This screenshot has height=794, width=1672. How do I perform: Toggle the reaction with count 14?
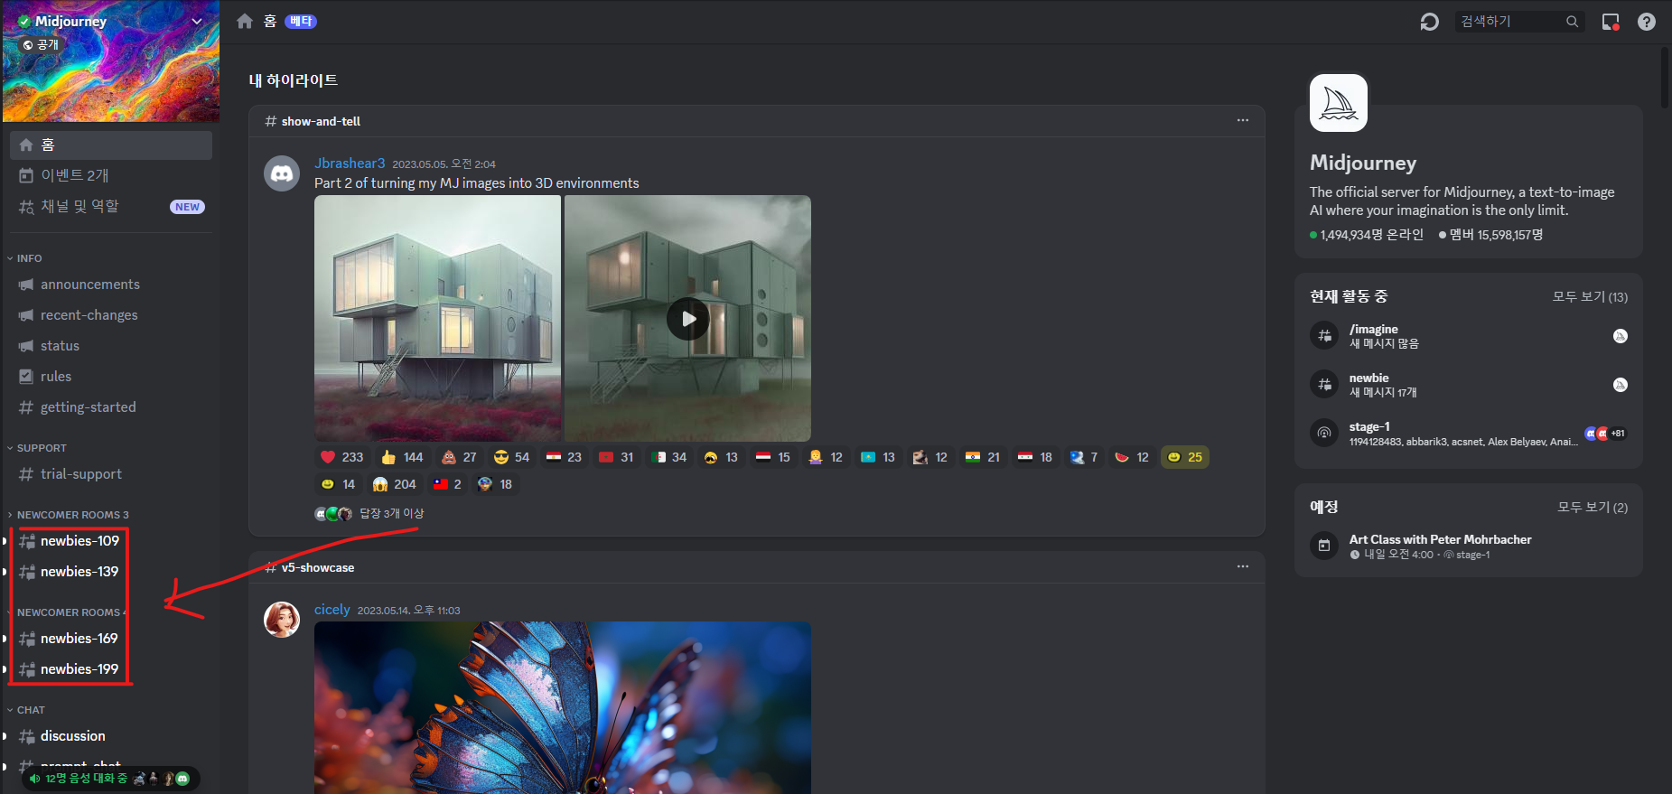(x=339, y=484)
